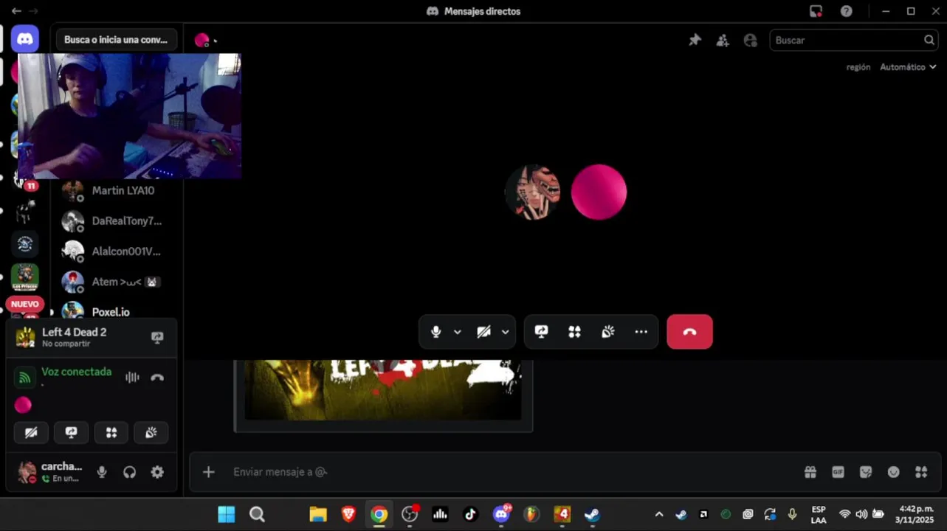Open the green voice connection signal icon
947x531 pixels.
click(25, 378)
